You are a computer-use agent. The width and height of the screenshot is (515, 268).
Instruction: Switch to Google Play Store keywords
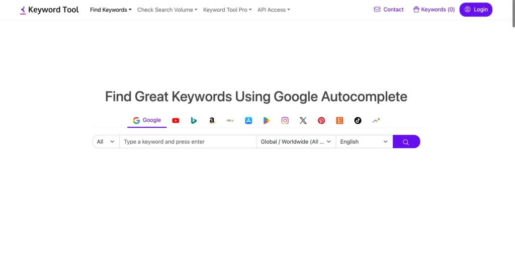(267, 121)
